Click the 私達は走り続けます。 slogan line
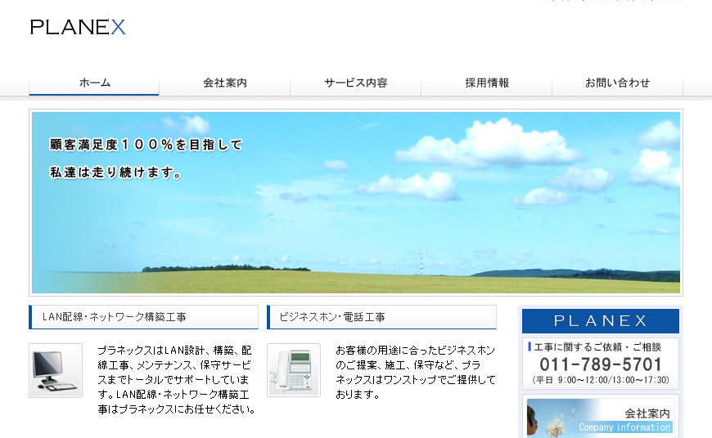 (x=115, y=172)
